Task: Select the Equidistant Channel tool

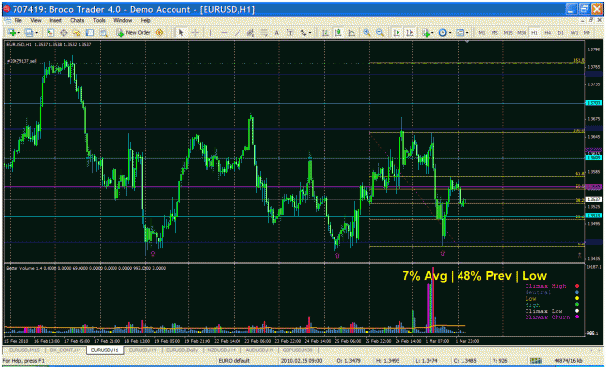Action: point(250,33)
